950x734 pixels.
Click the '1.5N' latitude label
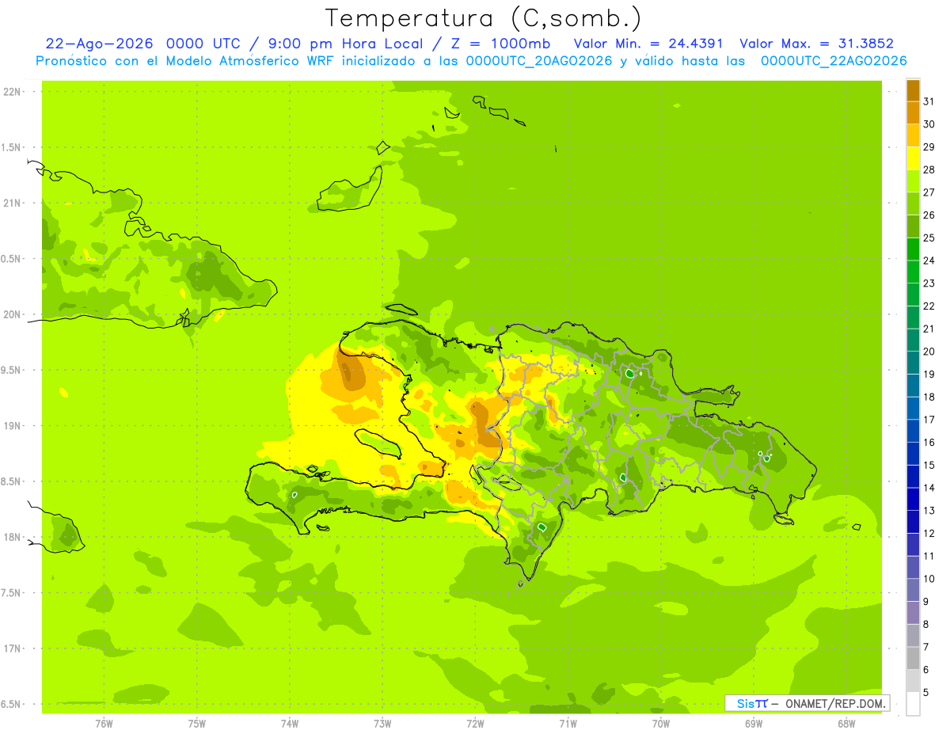(12, 147)
